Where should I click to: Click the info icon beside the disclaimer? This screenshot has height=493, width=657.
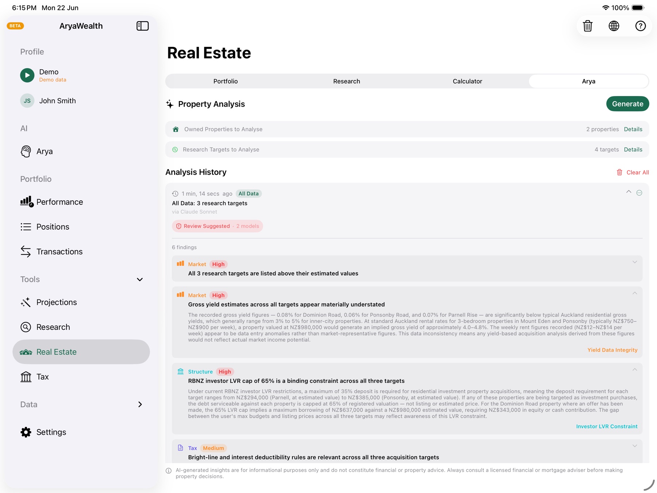coord(169,471)
